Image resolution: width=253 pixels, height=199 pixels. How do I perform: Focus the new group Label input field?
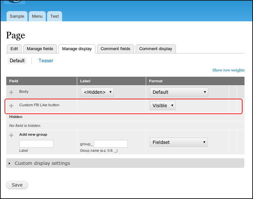tap(36, 144)
